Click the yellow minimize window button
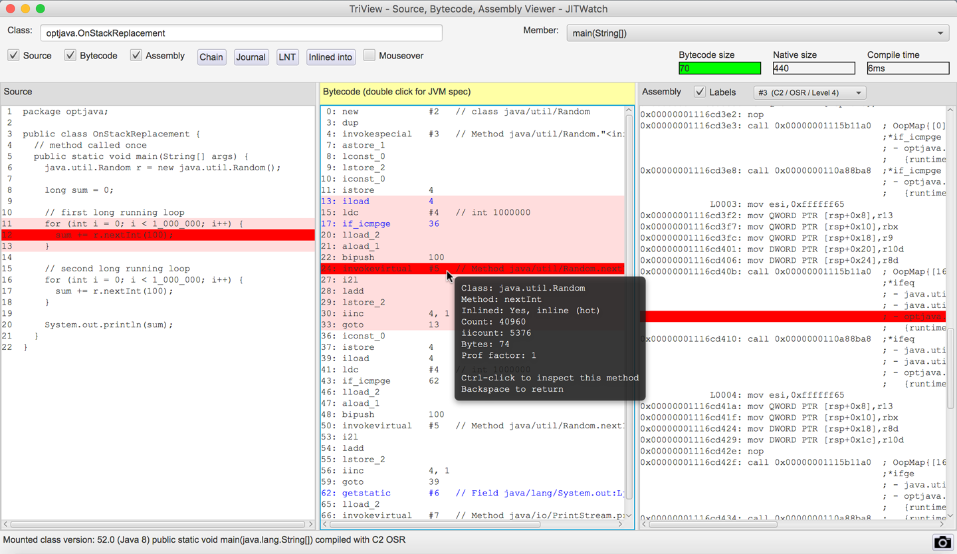 (25, 9)
